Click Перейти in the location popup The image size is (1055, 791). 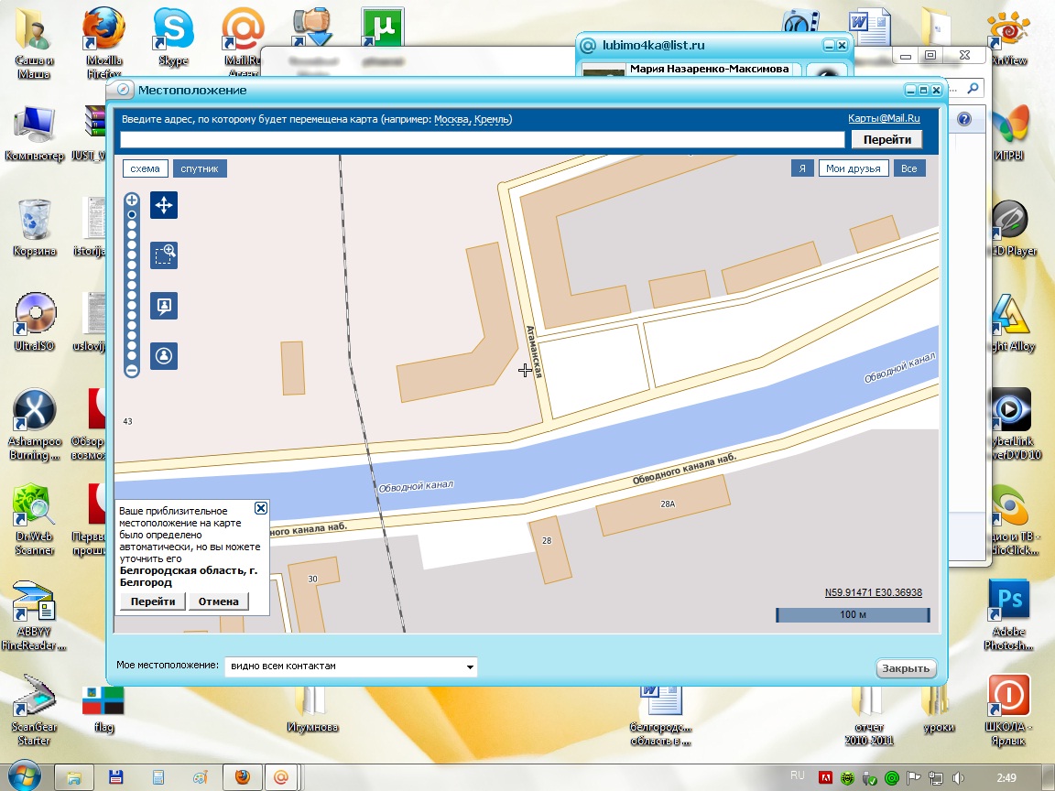153,601
